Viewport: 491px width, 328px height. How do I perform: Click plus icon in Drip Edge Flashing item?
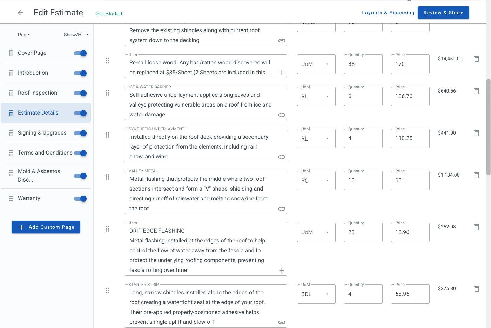[282, 271]
